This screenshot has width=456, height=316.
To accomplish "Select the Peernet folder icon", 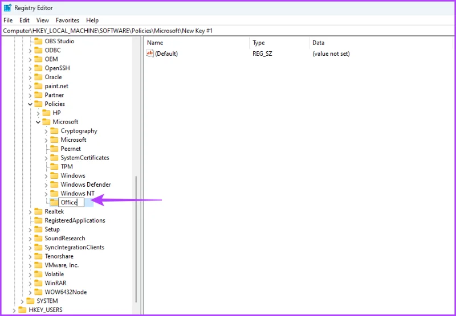I will [54, 149].
